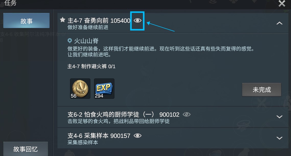
Task: Click objective text 主4-7 制作避火裤 0/1
Action: [91, 66]
